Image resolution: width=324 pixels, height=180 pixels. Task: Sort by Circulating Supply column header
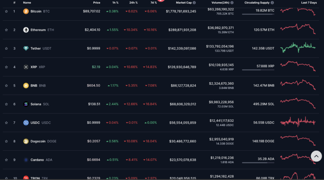coord(257,3)
